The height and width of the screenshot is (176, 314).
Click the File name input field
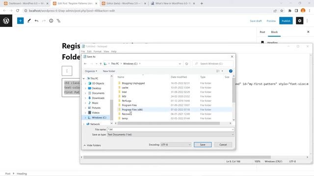click(x=170, y=130)
